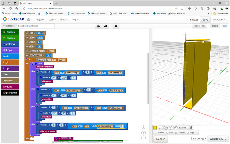Zoom in the block workspace
Viewport: 230px width, 144px height.
point(143,133)
